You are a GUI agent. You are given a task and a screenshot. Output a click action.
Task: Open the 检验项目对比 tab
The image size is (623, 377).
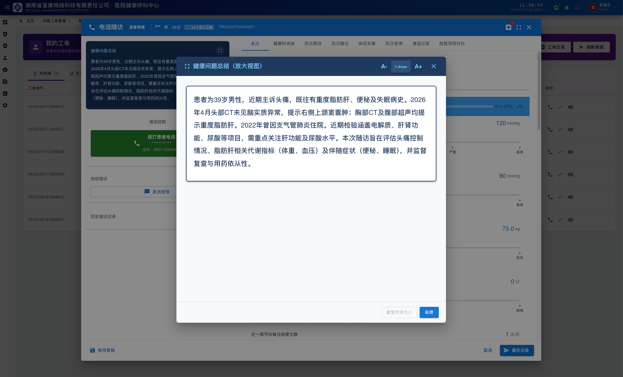(452, 43)
